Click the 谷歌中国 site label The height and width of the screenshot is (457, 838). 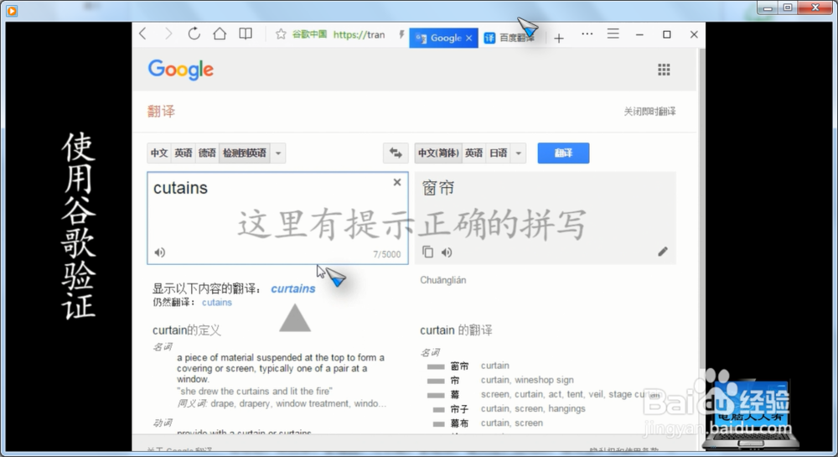pos(309,34)
